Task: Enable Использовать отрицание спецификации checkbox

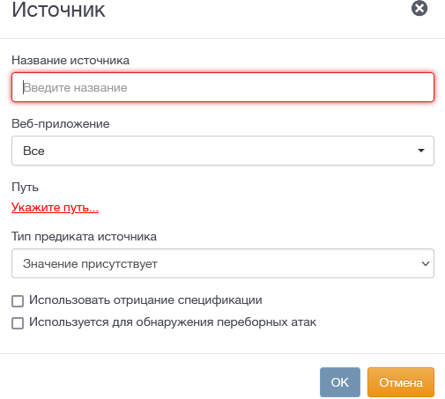Action: [x=18, y=301]
